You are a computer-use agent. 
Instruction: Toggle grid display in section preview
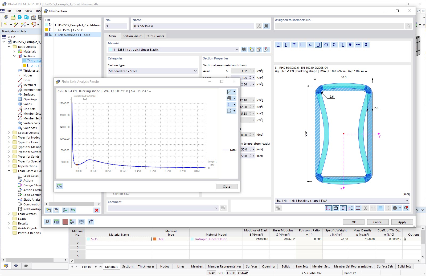380,208
